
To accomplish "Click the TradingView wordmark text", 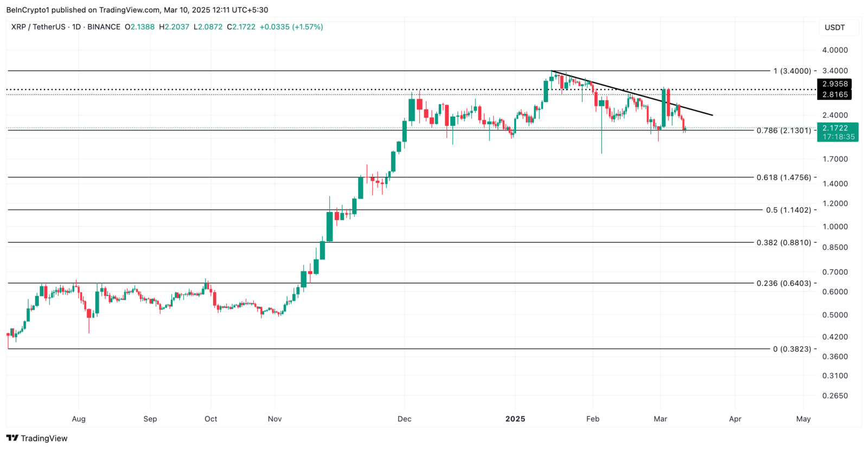I will tap(44, 438).
